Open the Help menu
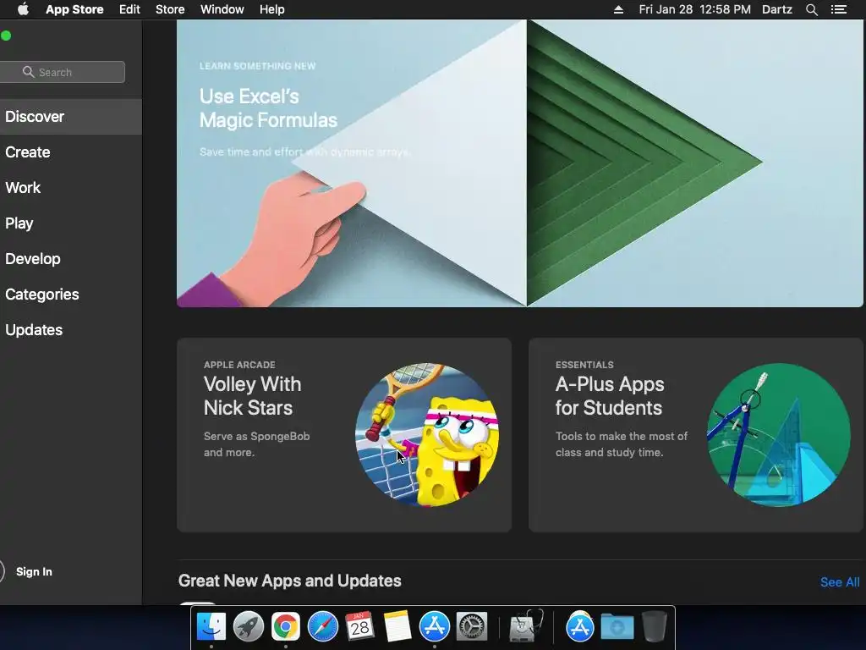 [x=272, y=9]
